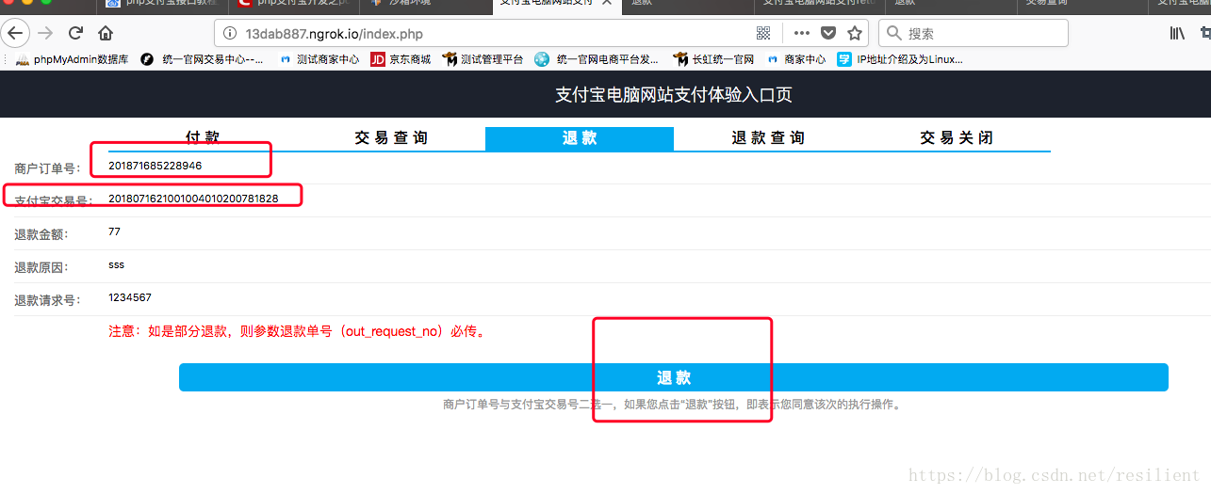Open the IP地址介绍及为Linux... bookmark
The height and width of the screenshot is (494, 1211).
900,59
